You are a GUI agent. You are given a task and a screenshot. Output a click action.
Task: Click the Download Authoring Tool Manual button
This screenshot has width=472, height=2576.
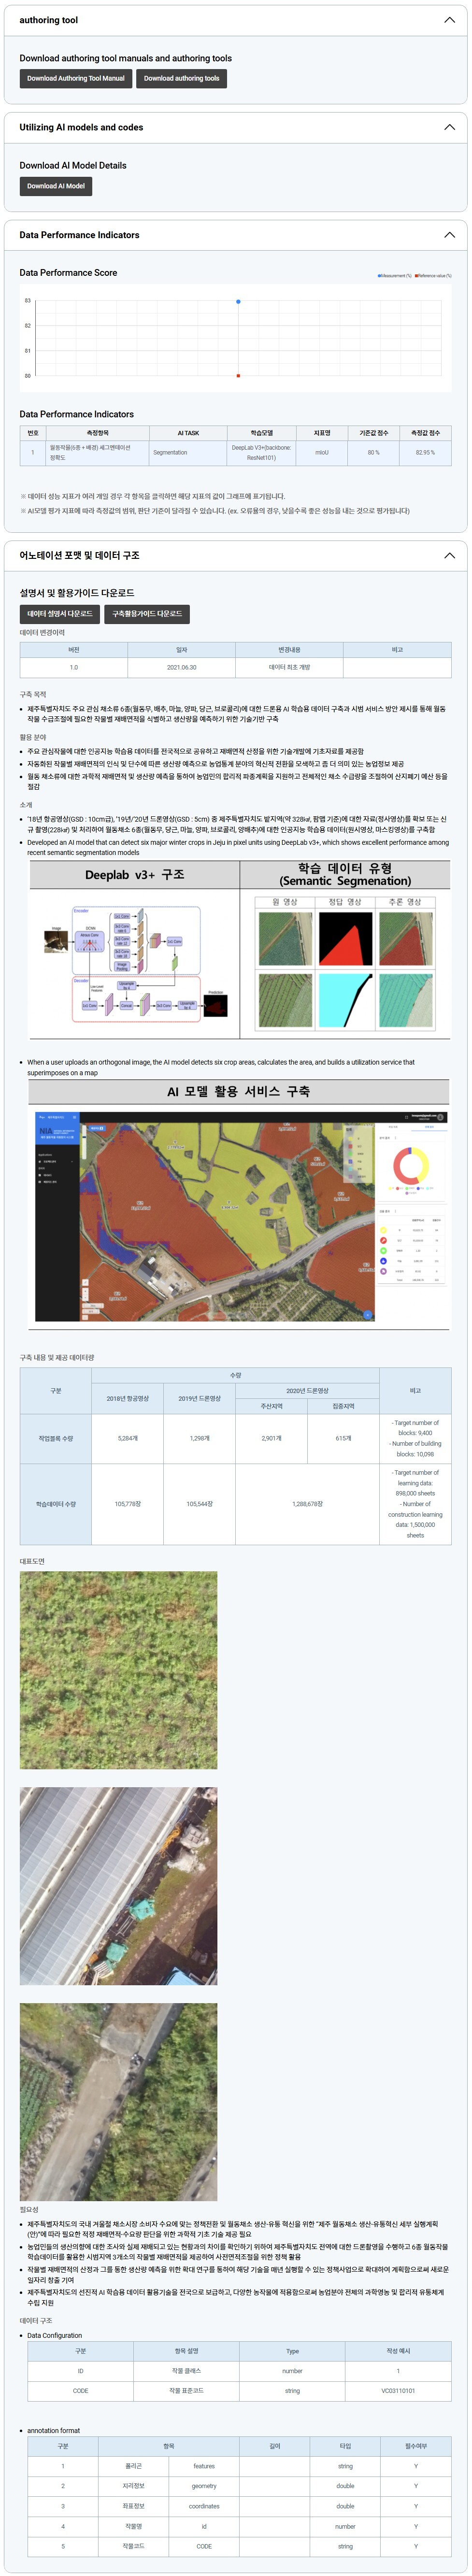click(x=76, y=78)
